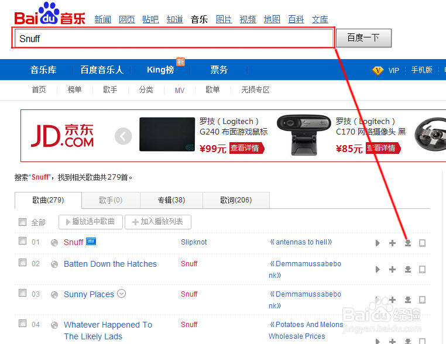Switch to the 歌曲(279) tab
Viewport: 446px width, 344px height.
[x=48, y=200]
